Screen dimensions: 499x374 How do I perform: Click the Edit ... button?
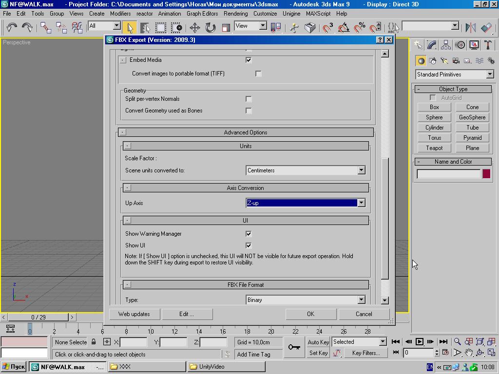187,314
